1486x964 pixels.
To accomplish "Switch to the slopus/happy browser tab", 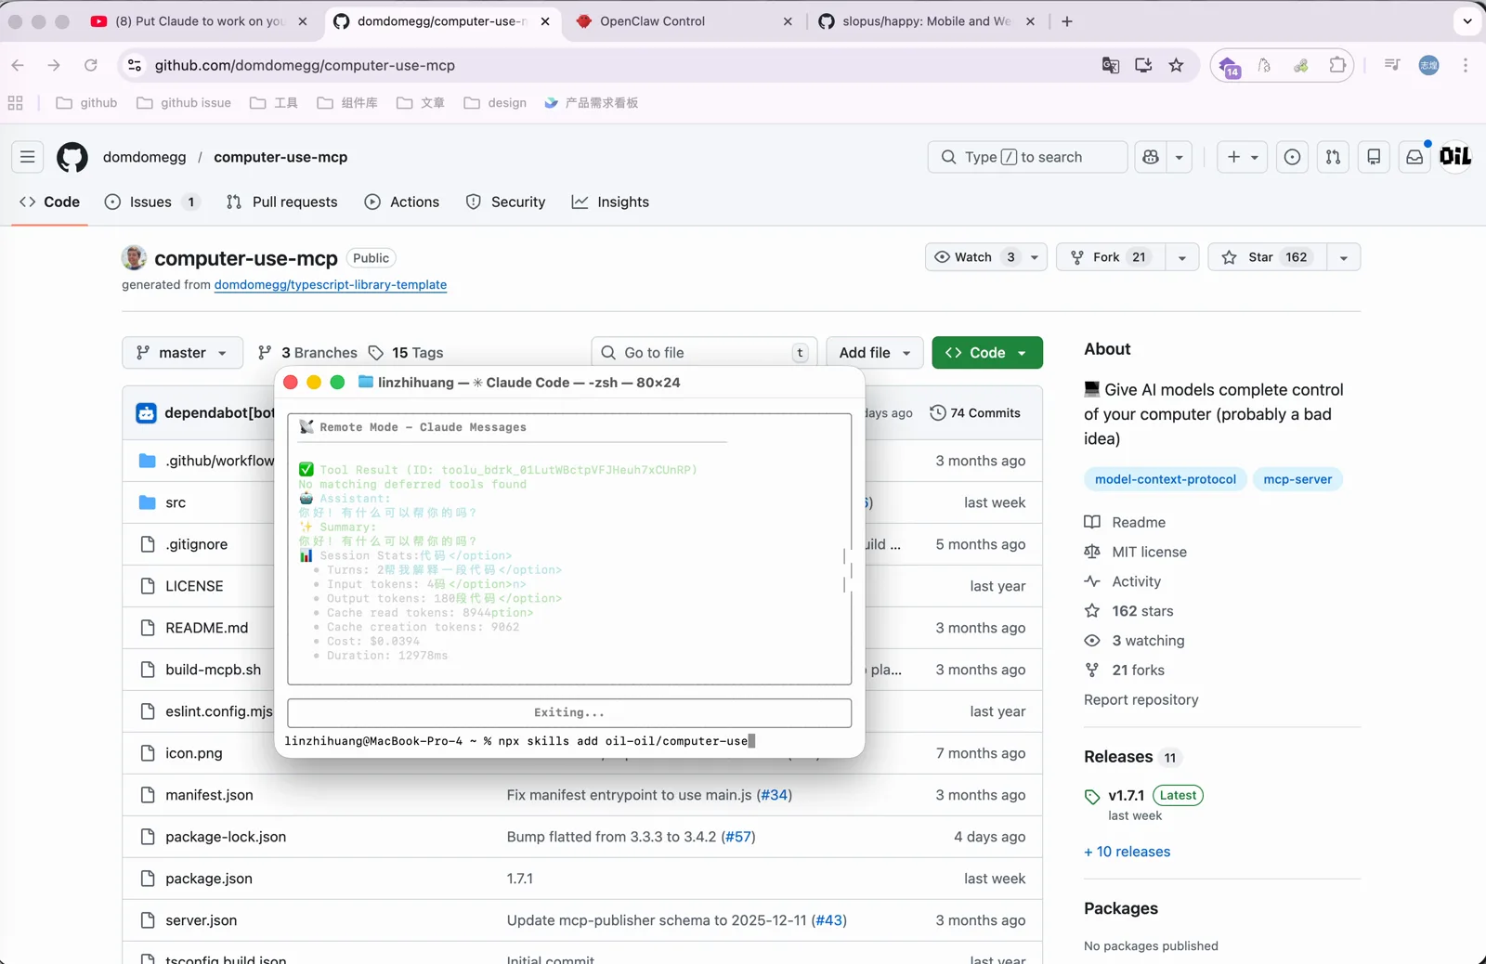I will 927,21.
